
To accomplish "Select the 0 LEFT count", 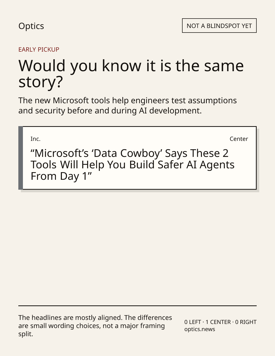I will click(x=193, y=322).
